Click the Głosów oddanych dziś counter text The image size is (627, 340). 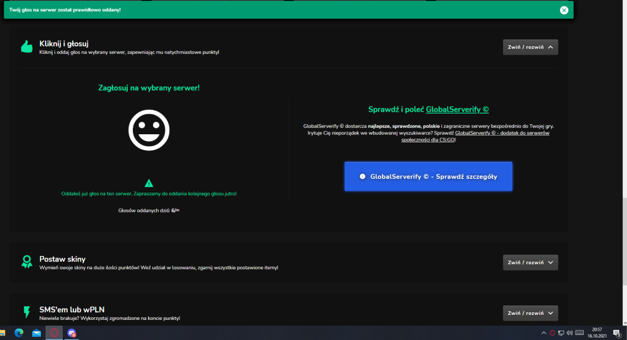[149, 210]
